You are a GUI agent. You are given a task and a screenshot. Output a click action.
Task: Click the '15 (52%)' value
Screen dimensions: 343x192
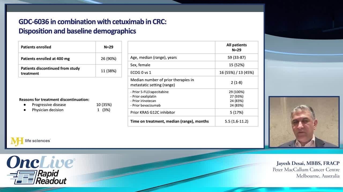[237, 65]
